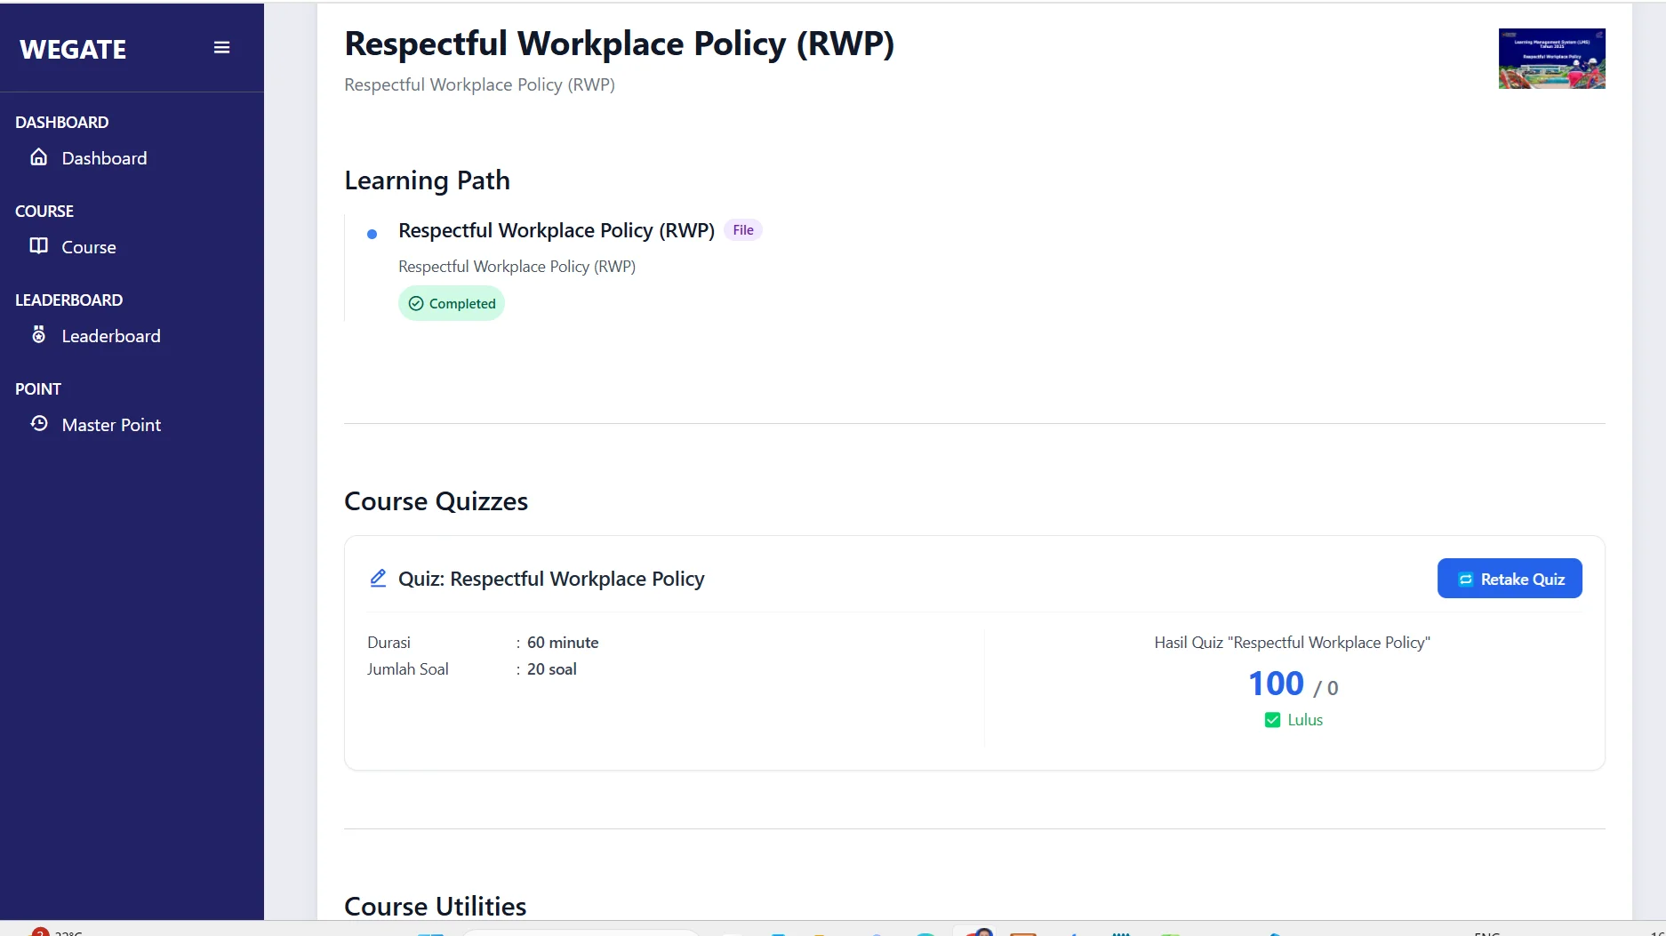Click the purple File badge
The height and width of the screenshot is (936, 1666).
(743, 230)
